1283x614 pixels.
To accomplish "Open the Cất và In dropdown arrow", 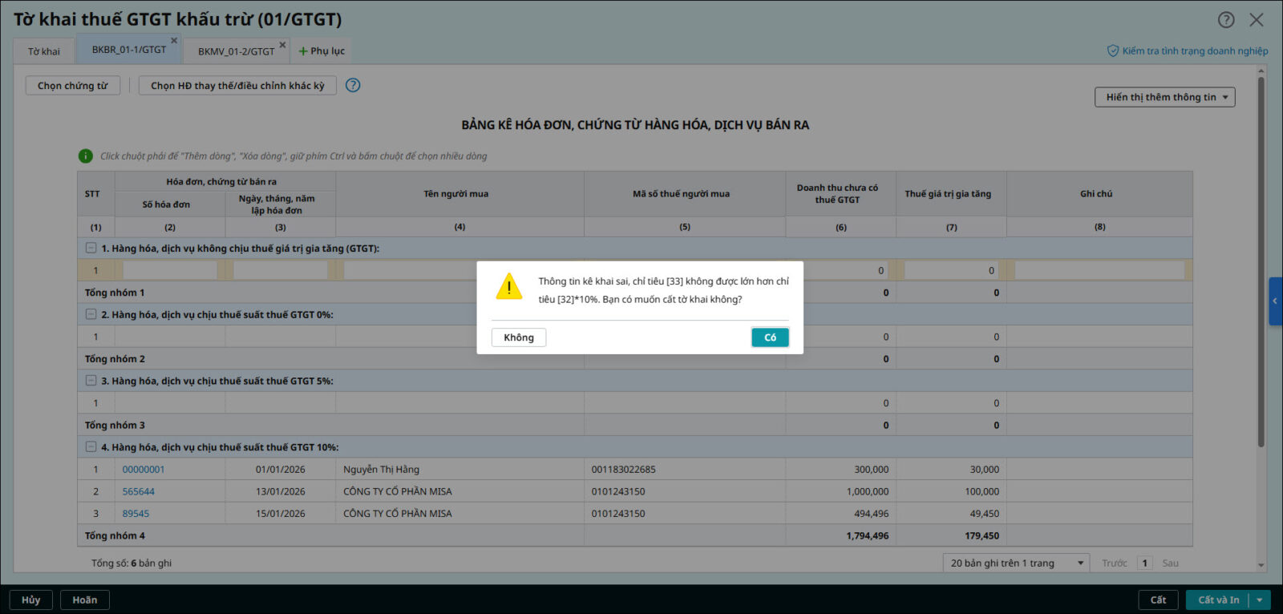I will tap(1260, 600).
